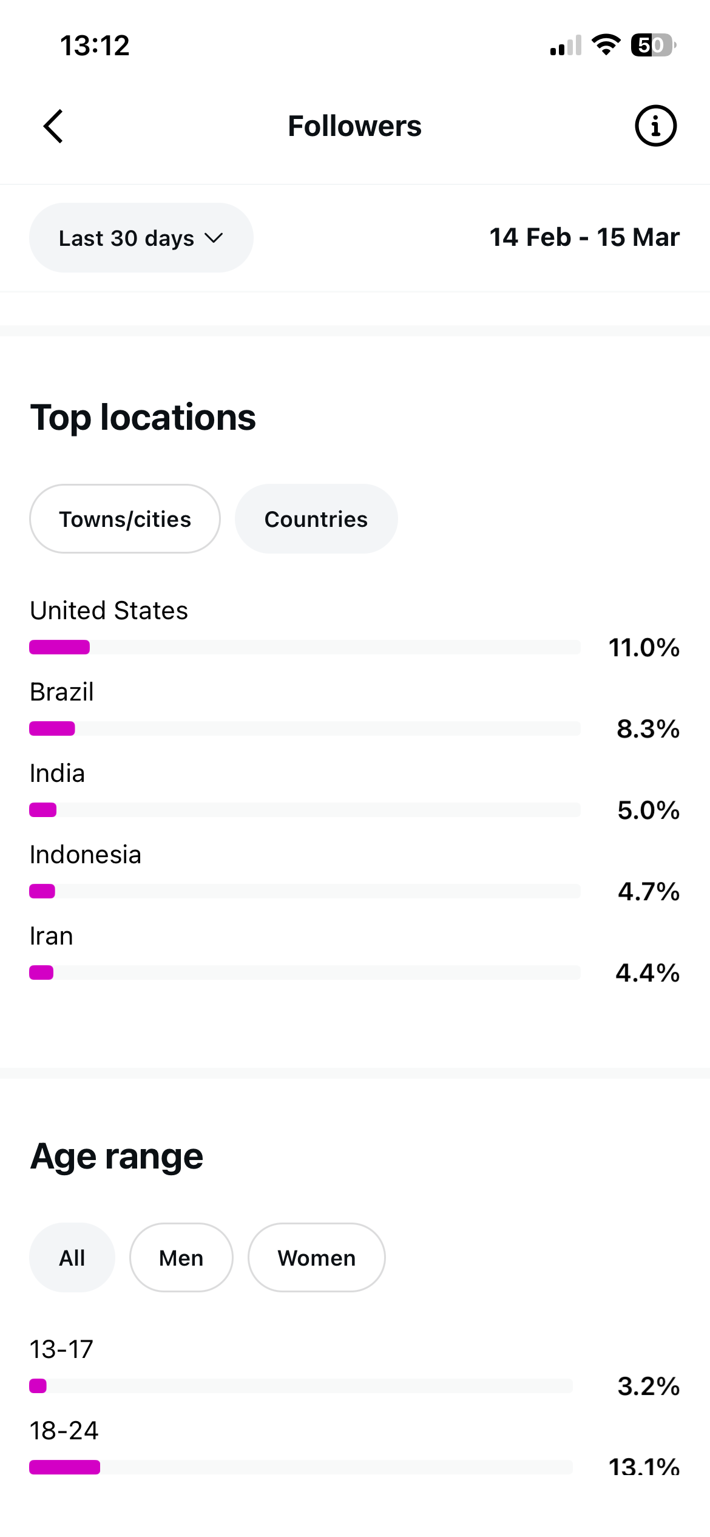
Task: Click the chevron beside Last 30 days
Action: tap(214, 238)
